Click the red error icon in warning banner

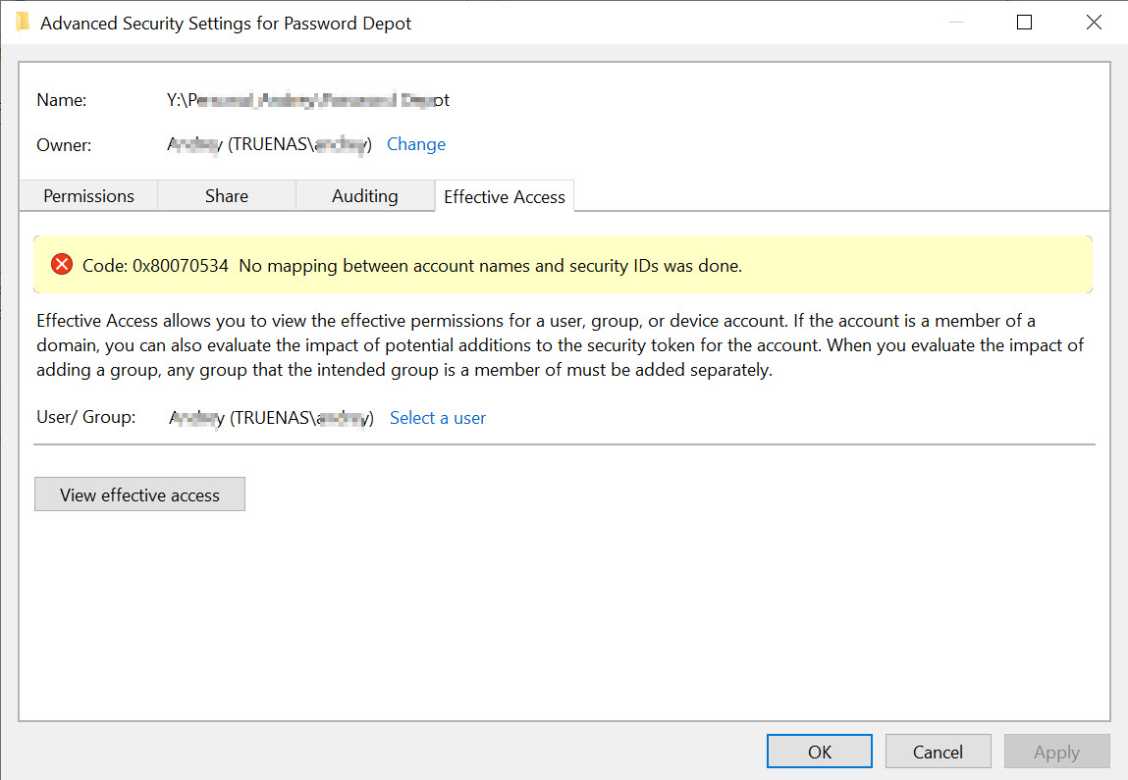click(x=62, y=265)
